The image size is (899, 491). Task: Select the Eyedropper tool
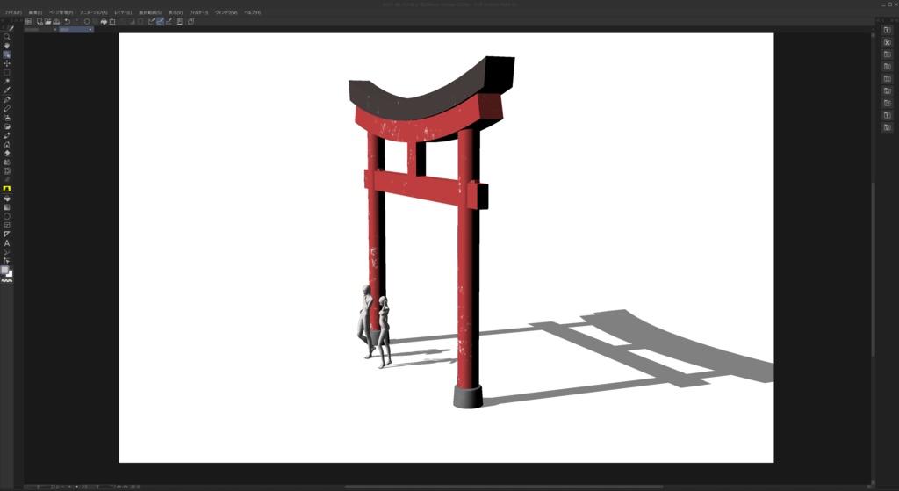point(7,90)
